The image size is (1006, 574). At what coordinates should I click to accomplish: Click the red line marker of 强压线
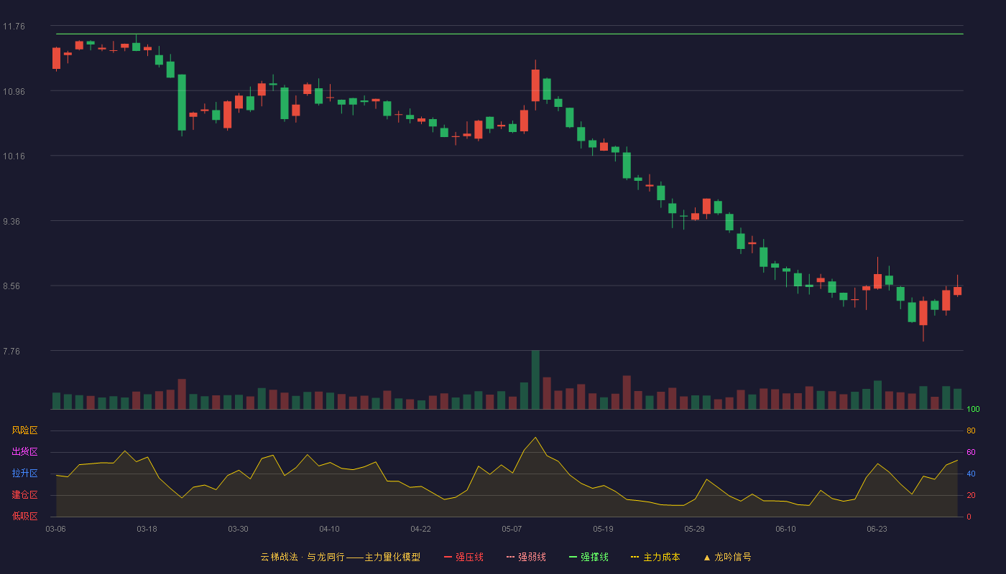[x=448, y=557]
